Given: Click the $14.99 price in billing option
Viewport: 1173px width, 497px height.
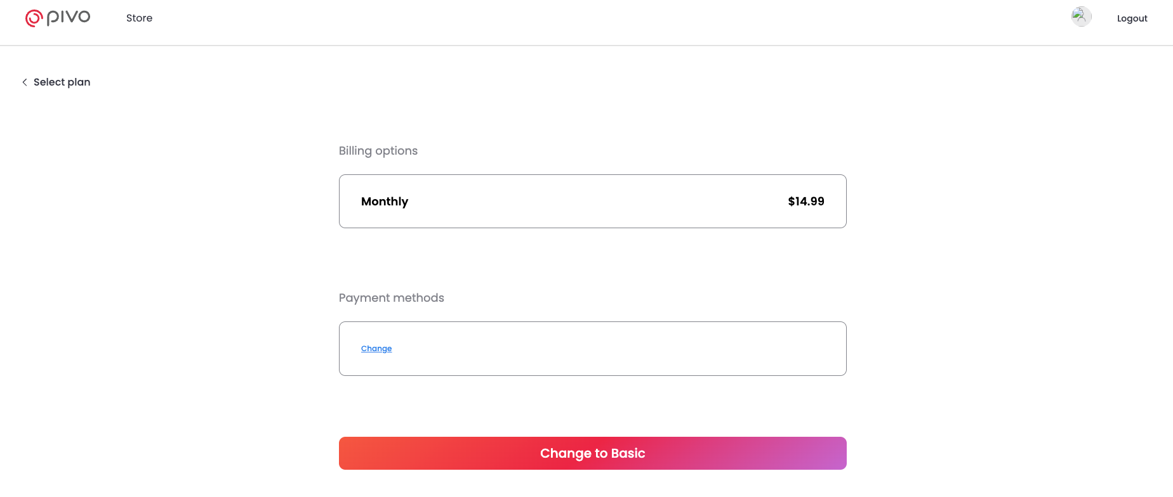Looking at the screenshot, I should [806, 202].
